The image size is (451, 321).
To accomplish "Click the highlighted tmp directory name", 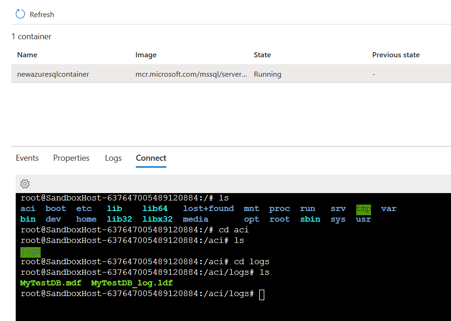I will (363, 209).
